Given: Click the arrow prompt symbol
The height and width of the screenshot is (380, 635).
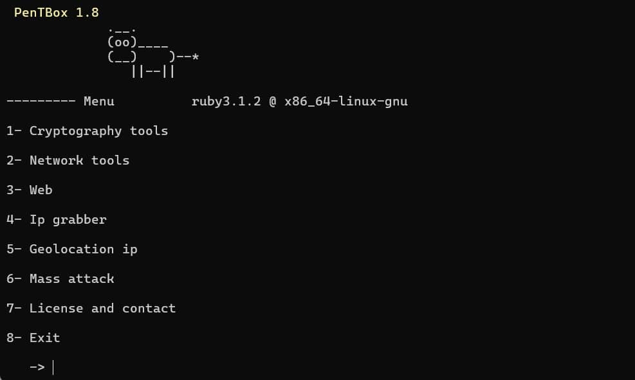Looking at the screenshot, I should coord(37,367).
